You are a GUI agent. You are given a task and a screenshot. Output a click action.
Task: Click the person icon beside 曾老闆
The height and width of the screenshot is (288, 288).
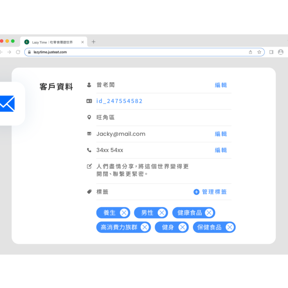coord(89,85)
